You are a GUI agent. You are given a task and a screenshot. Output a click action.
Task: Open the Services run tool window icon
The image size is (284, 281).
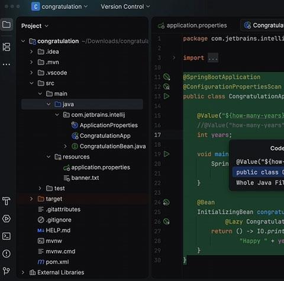click(x=7, y=218)
